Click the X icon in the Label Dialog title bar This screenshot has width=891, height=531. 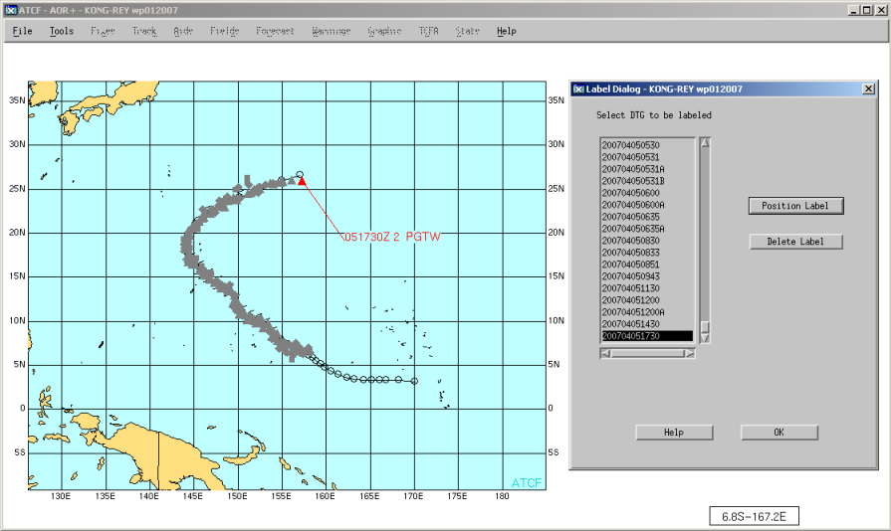869,88
